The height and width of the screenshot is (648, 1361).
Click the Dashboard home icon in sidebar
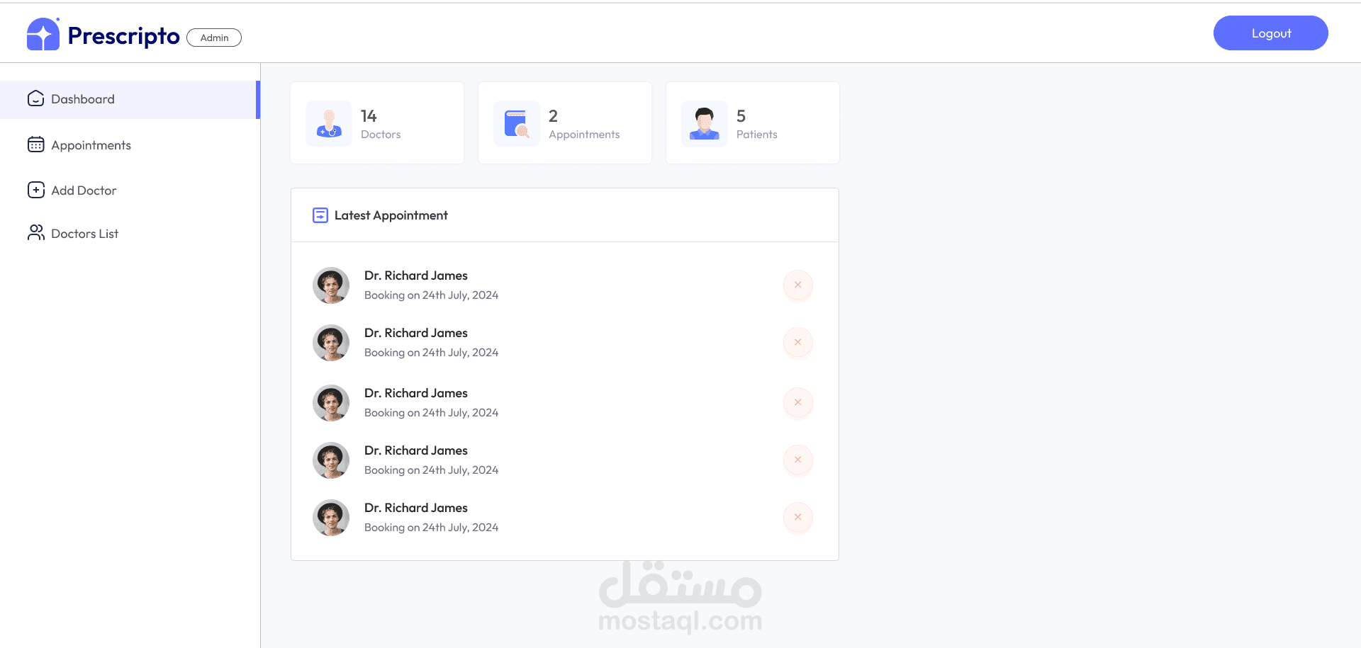click(36, 99)
